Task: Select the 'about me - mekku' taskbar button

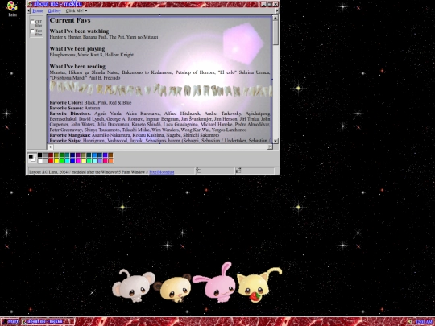Action: tap(48, 321)
